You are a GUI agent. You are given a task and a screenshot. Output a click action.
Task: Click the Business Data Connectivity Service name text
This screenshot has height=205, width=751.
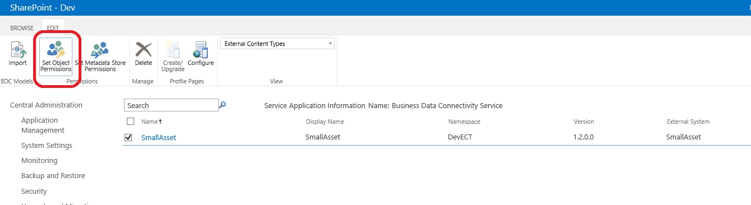447,105
